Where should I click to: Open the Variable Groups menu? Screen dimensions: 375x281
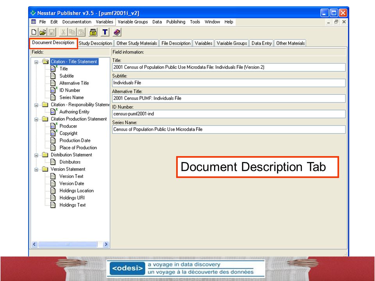(x=133, y=22)
